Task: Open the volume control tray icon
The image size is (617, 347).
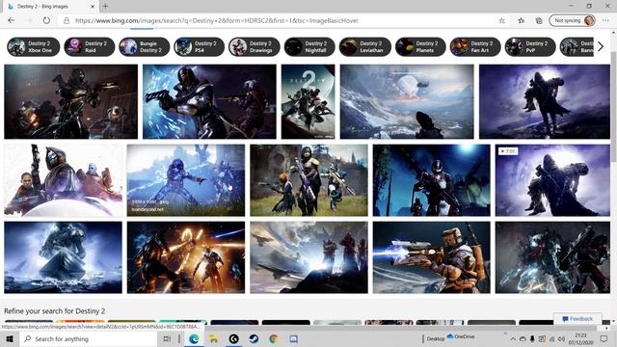Action: coord(561,338)
